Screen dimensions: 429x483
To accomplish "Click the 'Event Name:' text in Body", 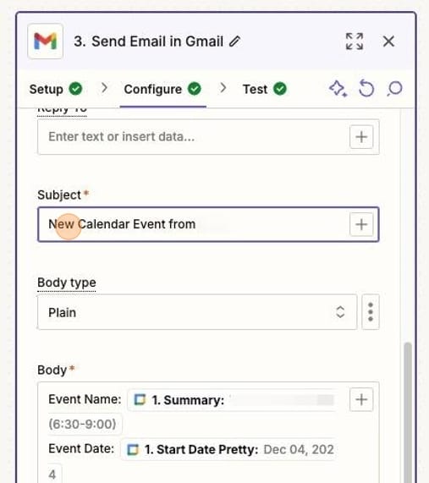I will point(85,399).
